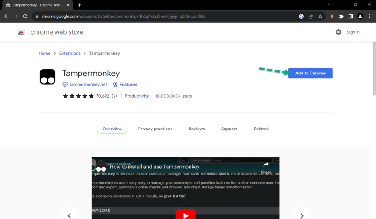Open the tab search dropdown arrow
The image size is (376, 219).
tap(329, 4)
